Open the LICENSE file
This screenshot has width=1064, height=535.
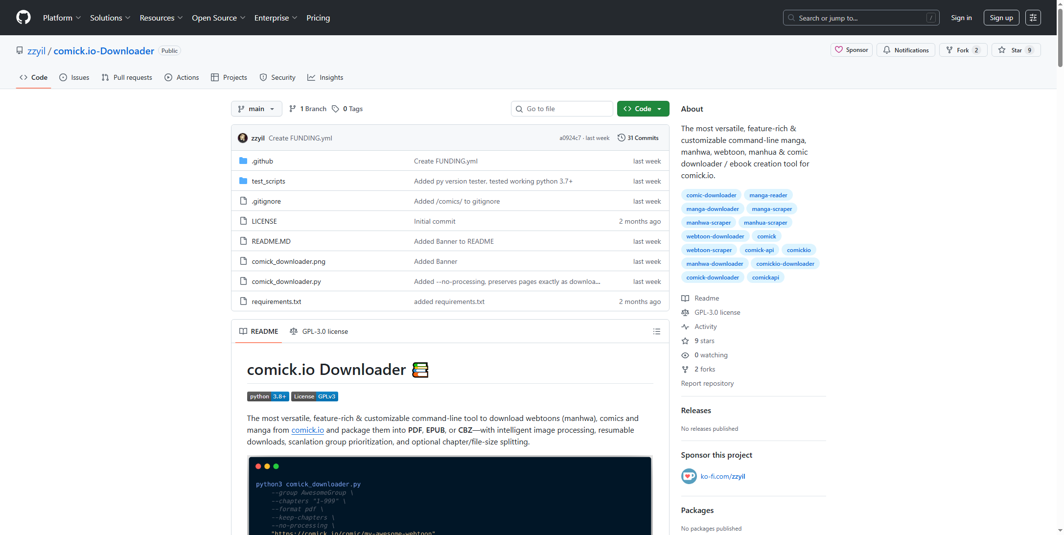(x=264, y=221)
